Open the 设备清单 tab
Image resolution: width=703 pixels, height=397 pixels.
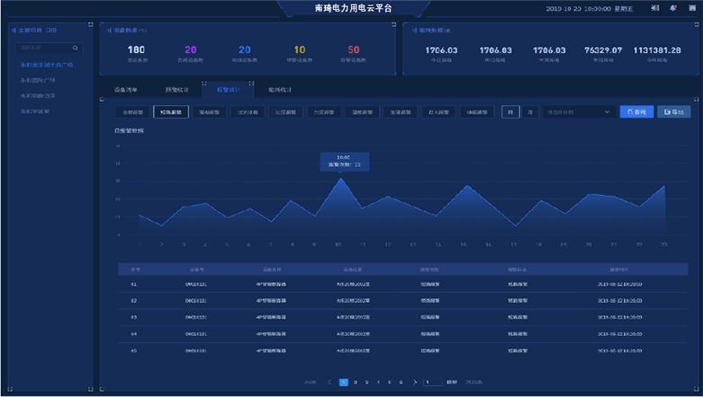pos(125,90)
